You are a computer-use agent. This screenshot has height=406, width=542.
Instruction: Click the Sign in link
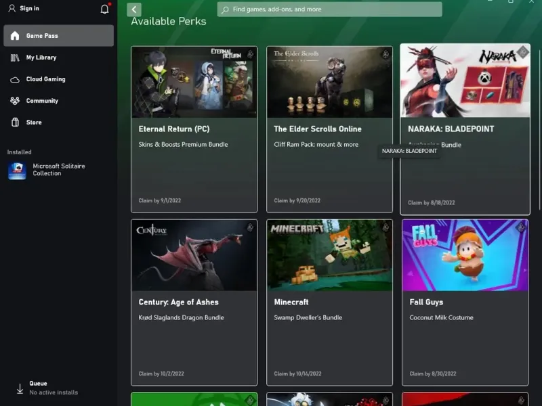tap(29, 8)
